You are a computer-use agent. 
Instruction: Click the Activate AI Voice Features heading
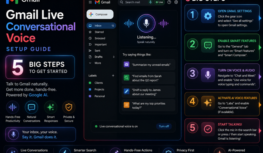(x=237, y=98)
